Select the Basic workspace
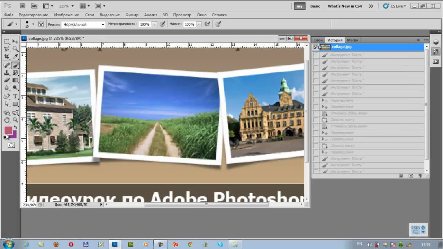 (x=315, y=6)
